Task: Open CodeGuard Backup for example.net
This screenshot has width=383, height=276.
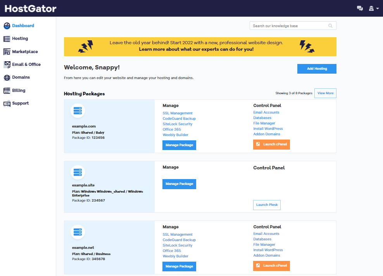Action: tap(179, 240)
